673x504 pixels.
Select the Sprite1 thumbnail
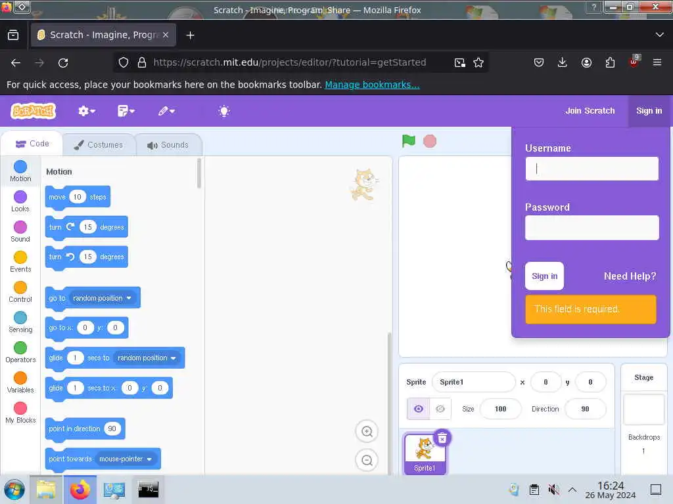coord(425,453)
